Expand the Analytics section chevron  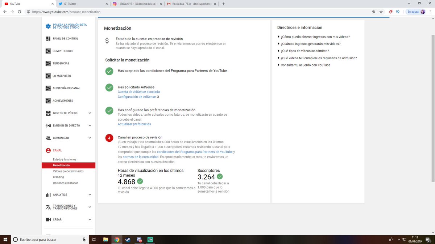click(90, 195)
